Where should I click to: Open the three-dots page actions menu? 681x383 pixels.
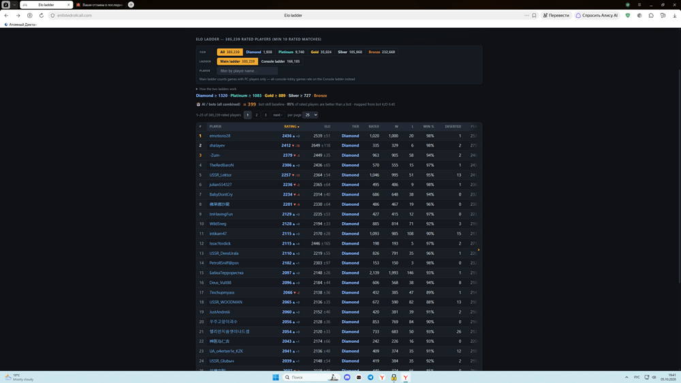tap(526, 15)
